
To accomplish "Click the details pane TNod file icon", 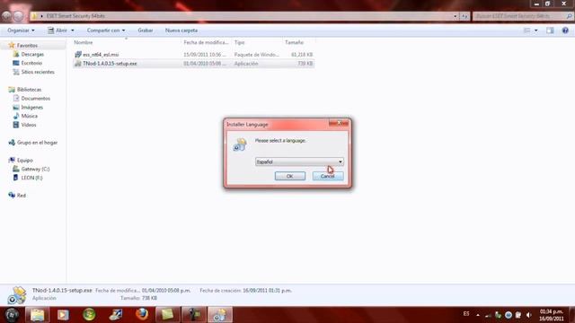I will point(17,295).
